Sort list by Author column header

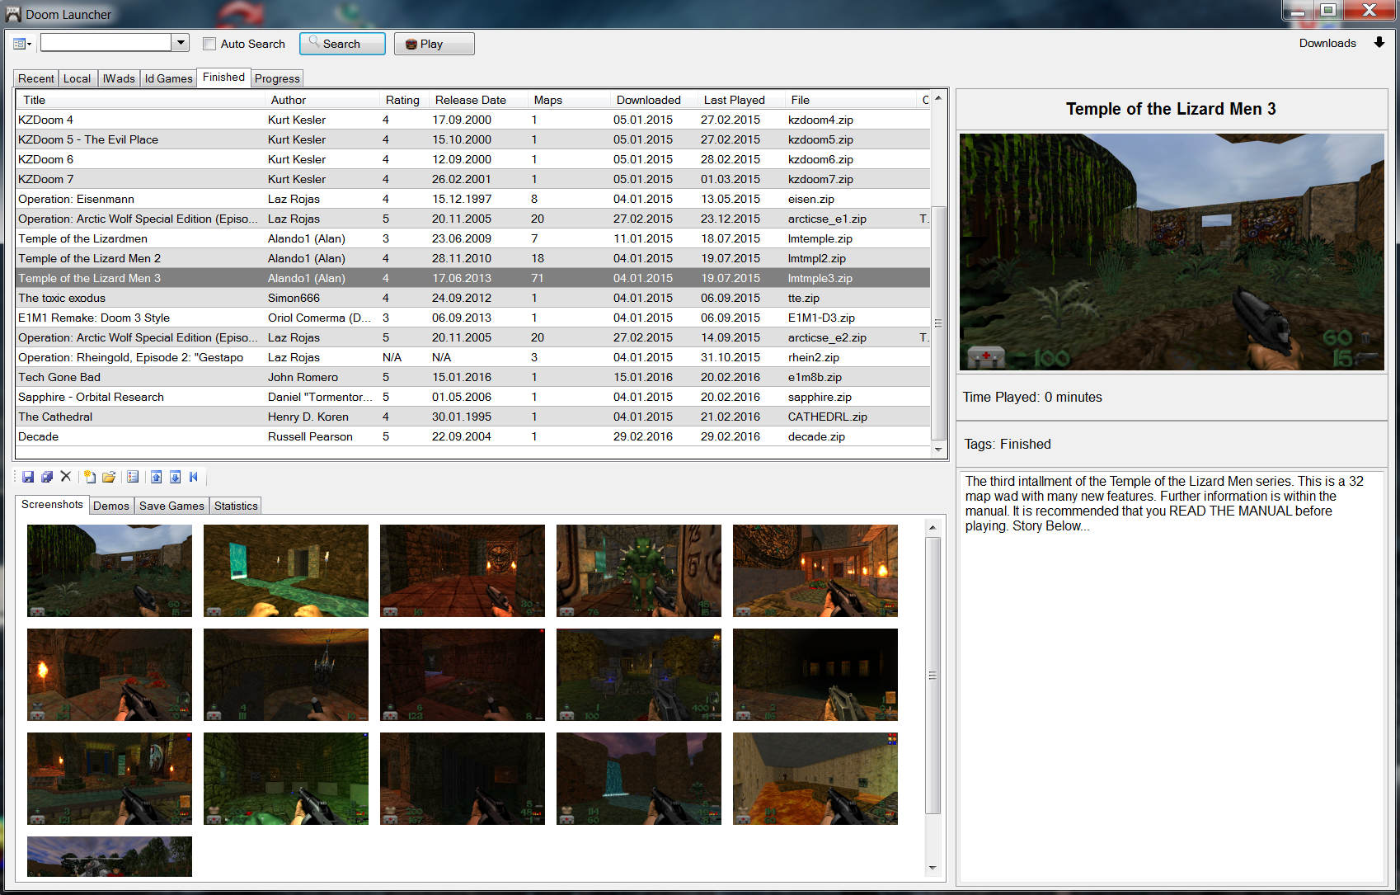322,100
